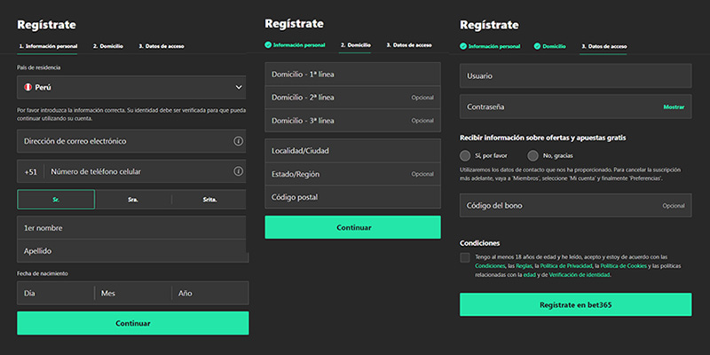Screen dimensions: 710x355
Task: Click the Dirección de correo electrónico field
Action: point(131,141)
